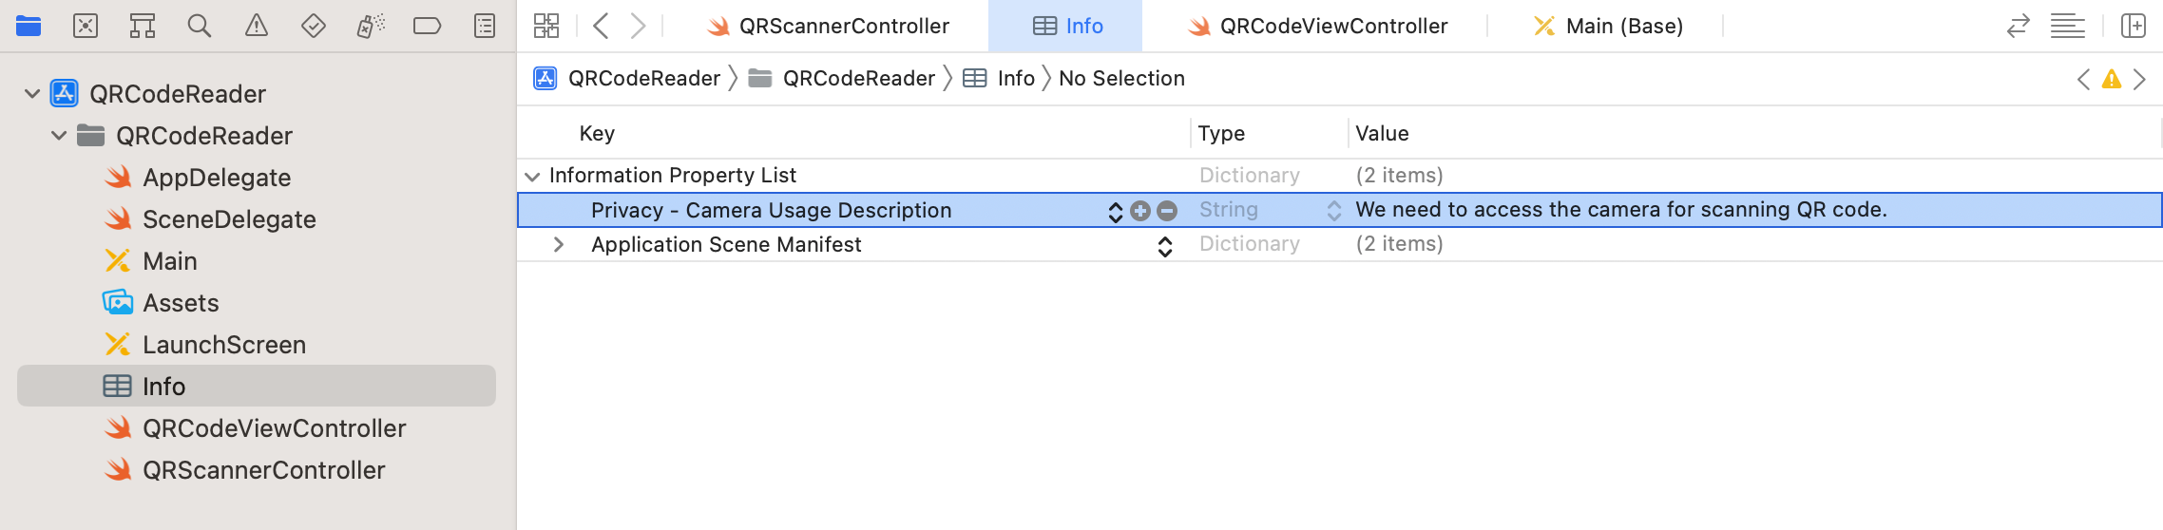
Task: Open the Report navigator
Action: (x=485, y=26)
